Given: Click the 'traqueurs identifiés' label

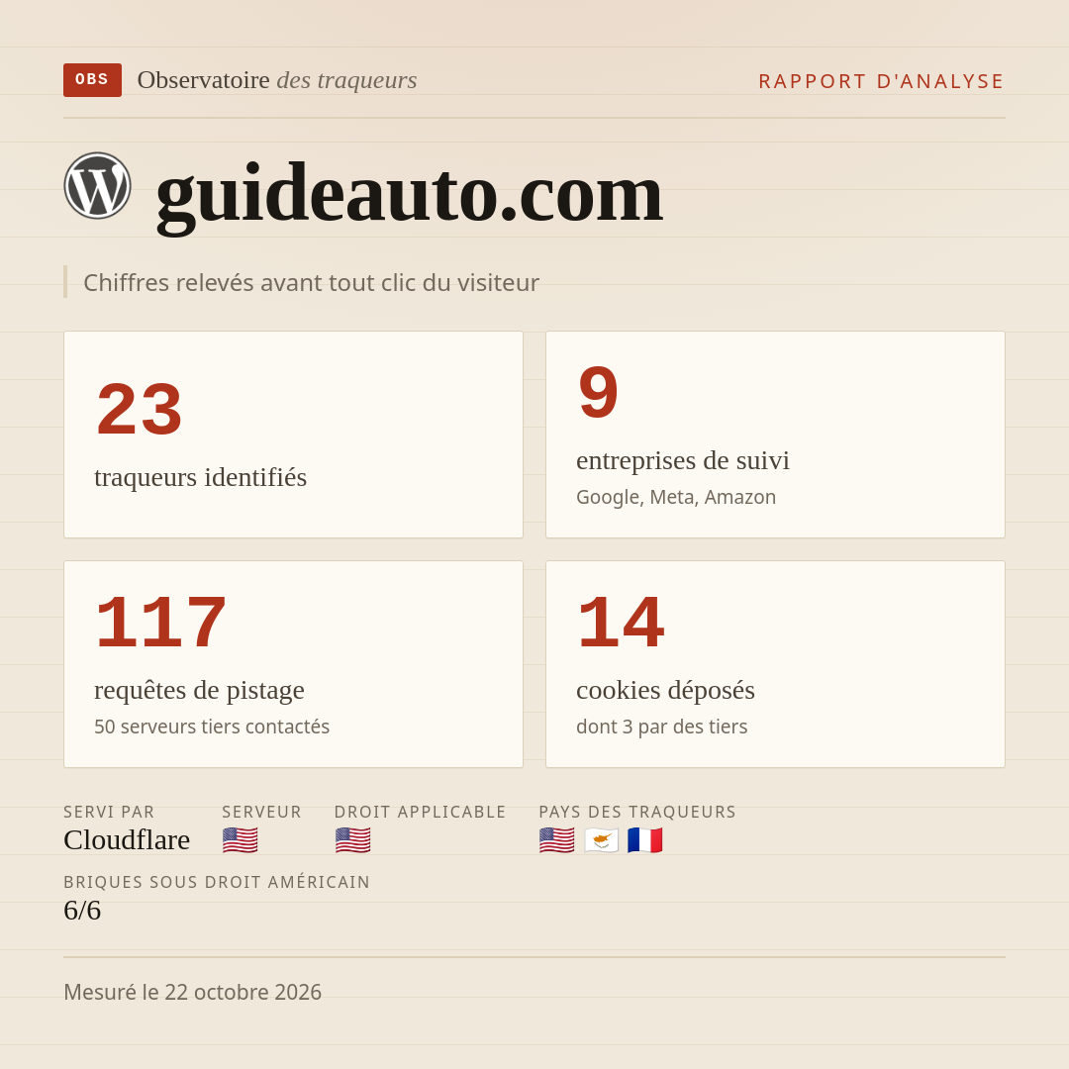Looking at the screenshot, I should pos(200,477).
